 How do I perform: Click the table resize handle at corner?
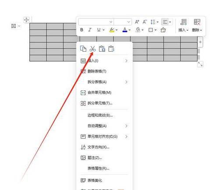[x=200, y=64]
